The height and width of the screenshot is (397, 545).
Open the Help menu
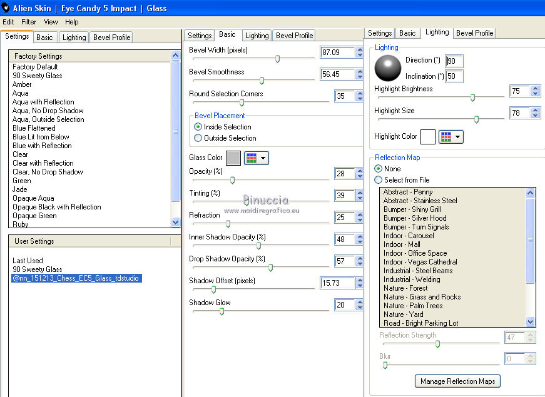click(x=71, y=22)
